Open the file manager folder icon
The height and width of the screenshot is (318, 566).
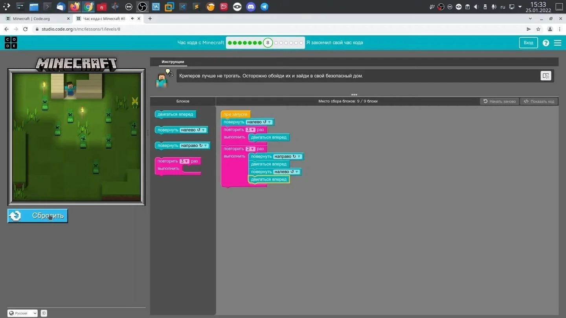tap(34, 7)
